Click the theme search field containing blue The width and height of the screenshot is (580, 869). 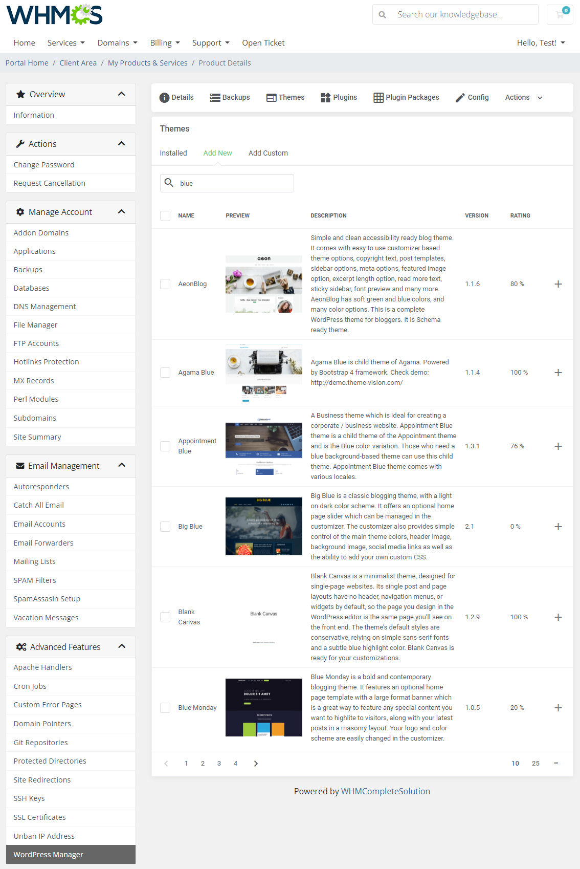pos(233,183)
